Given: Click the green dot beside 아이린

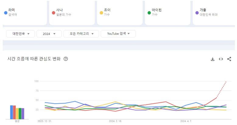Looking at the screenshot, I should click(x=149, y=13).
